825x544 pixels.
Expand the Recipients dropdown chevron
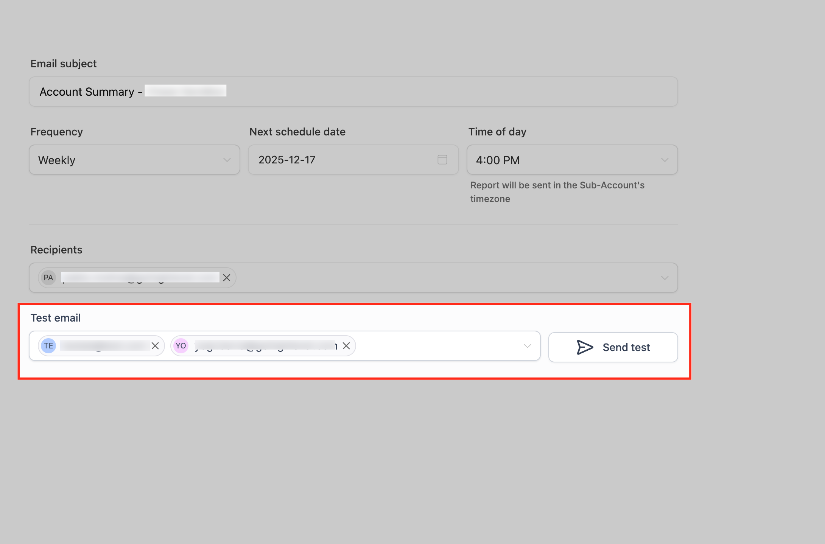point(665,278)
